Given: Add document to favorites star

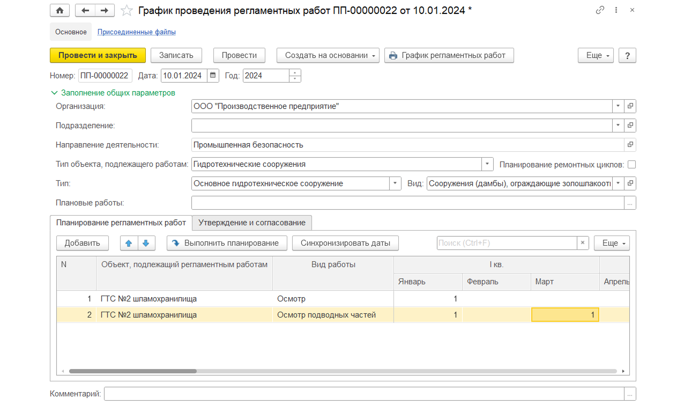Looking at the screenshot, I should (x=127, y=10).
